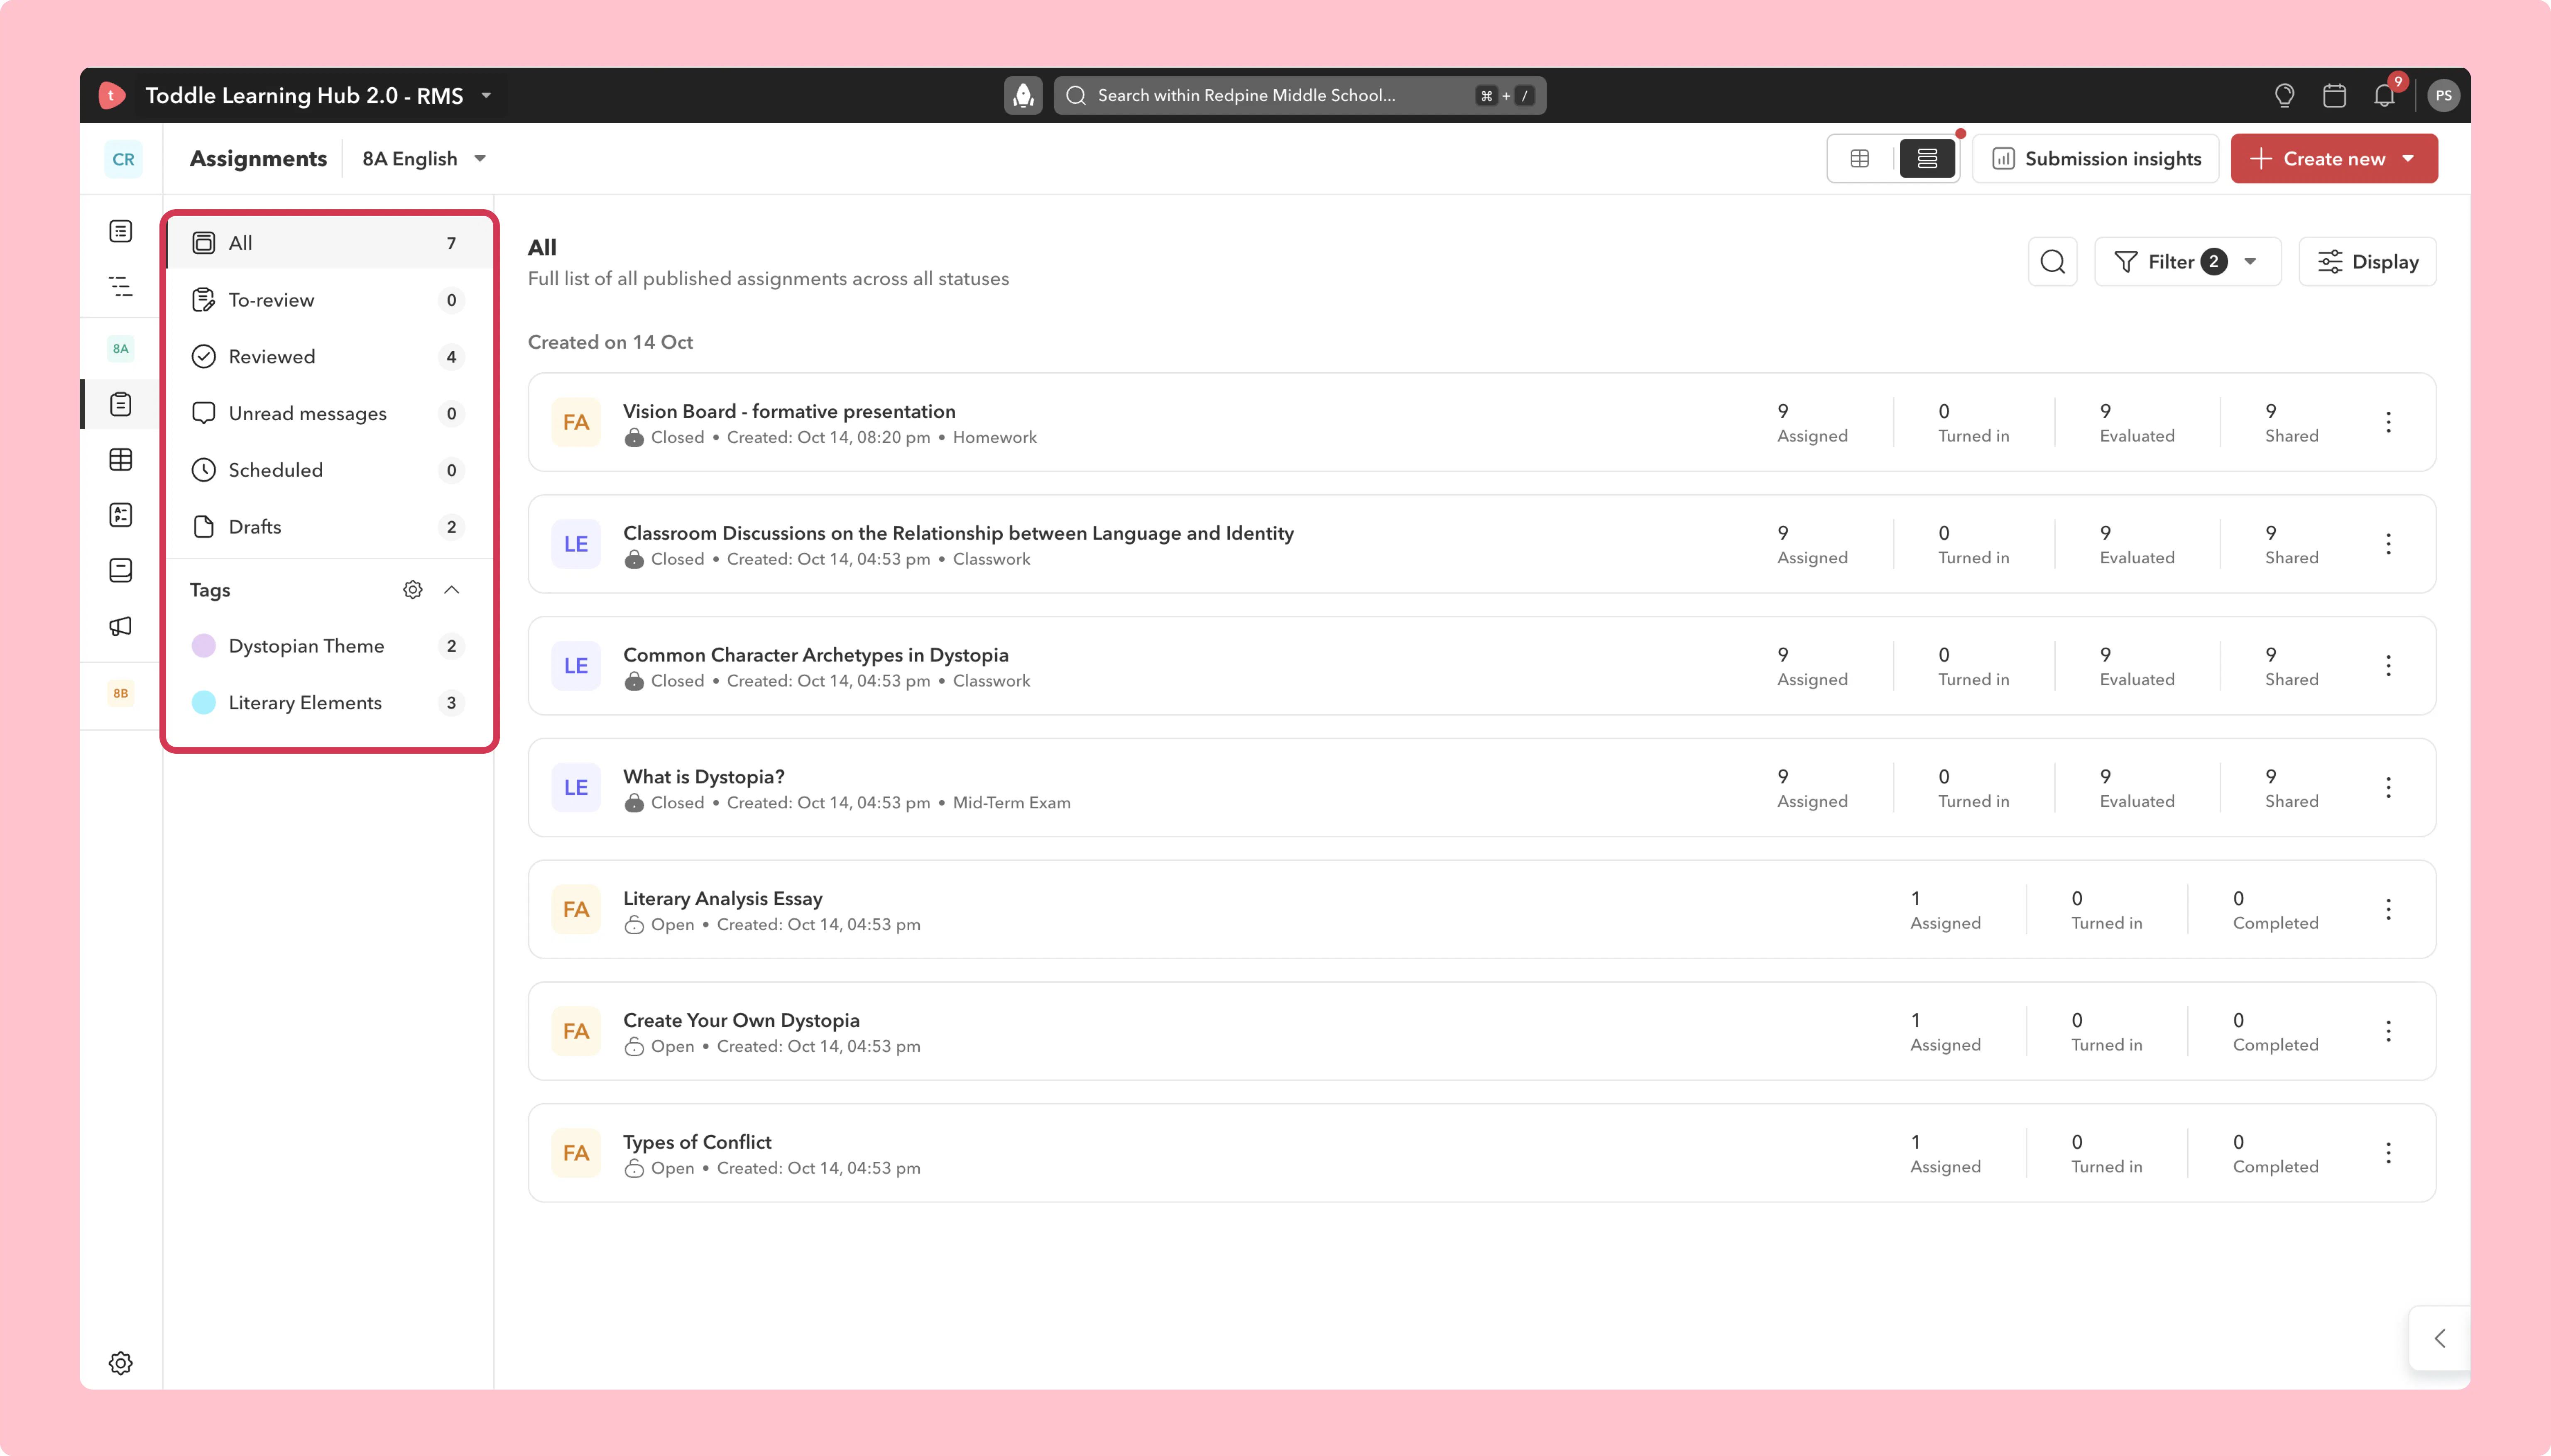The height and width of the screenshot is (1456, 2551).
Task: Open the three-dot menu for Types of Conflict
Action: [2388, 1153]
